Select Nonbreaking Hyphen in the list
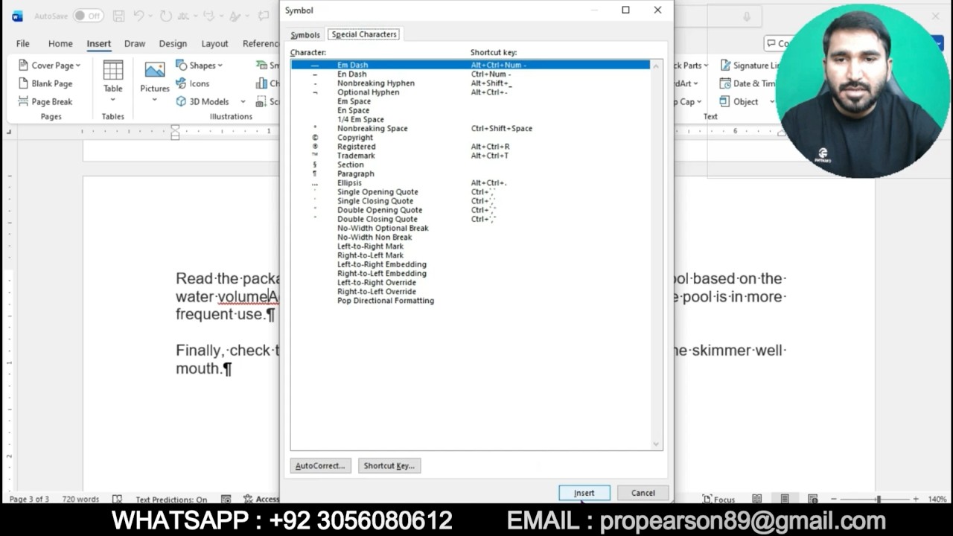Image resolution: width=953 pixels, height=536 pixels. [x=471, y=83]
